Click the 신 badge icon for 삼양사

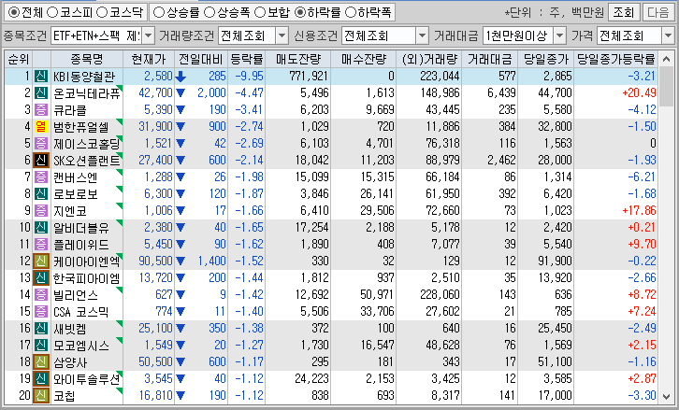[41, 361]
